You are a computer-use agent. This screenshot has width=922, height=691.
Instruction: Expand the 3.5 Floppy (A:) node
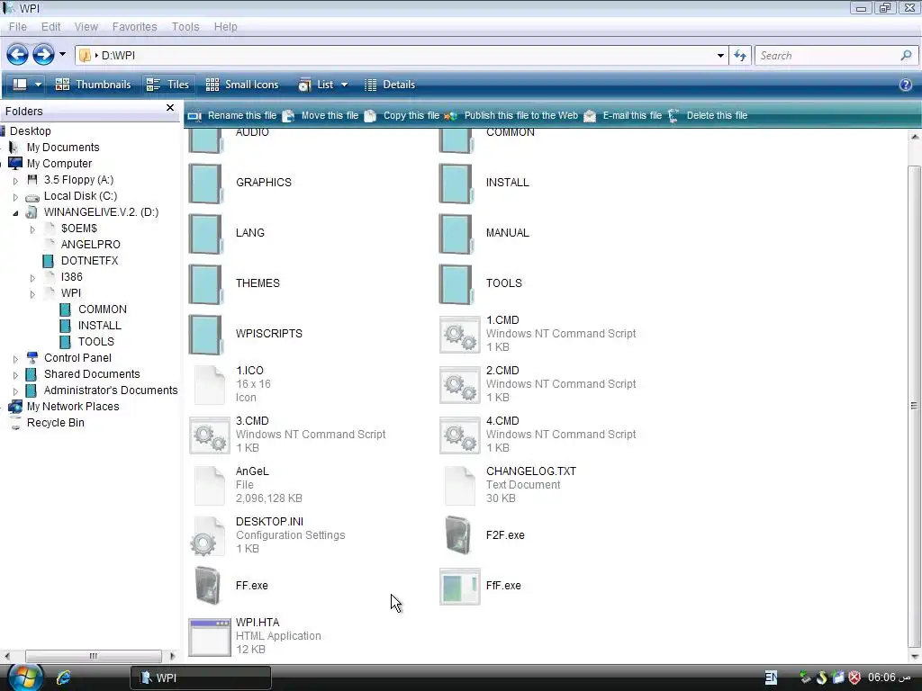[x=16, y=181]
